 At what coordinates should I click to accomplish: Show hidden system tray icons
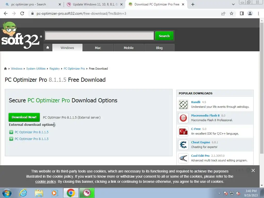point(219,193)
